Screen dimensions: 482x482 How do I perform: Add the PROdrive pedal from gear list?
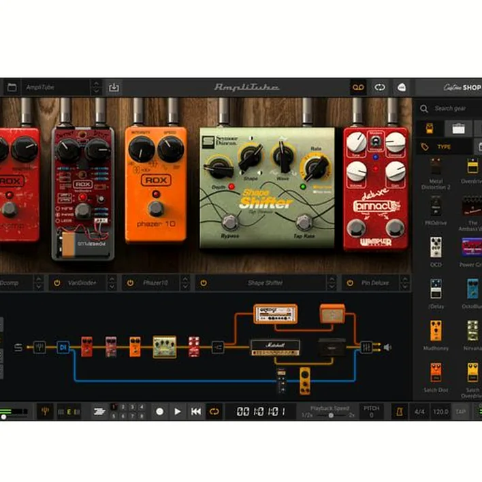point(436,206)
